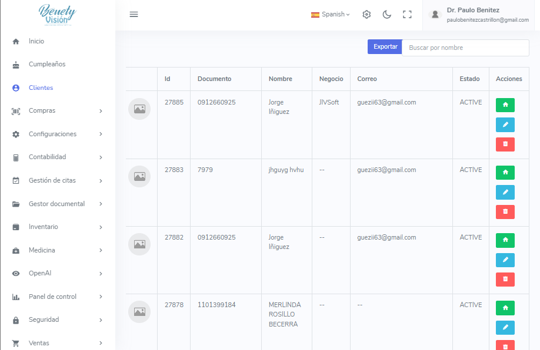Click the Buscar por nombre search field
Viewport: 540px width, 350px height.
click(465, 48)
